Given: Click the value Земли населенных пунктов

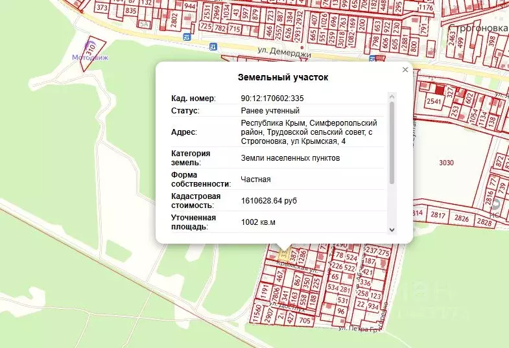Looking at the screenshot, I should click(x=290, y=158).
